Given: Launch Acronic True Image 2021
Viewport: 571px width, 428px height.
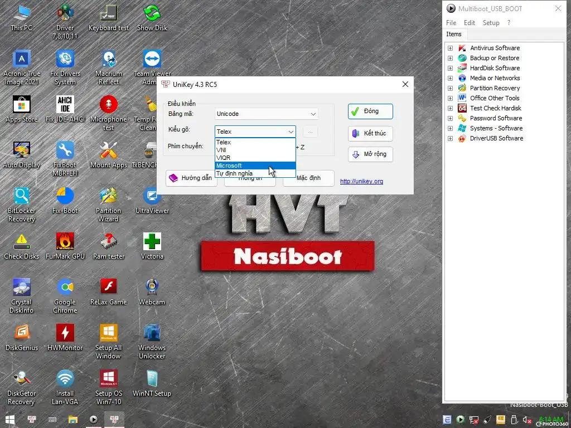Looking at the screenshot, I should (22, 67).
